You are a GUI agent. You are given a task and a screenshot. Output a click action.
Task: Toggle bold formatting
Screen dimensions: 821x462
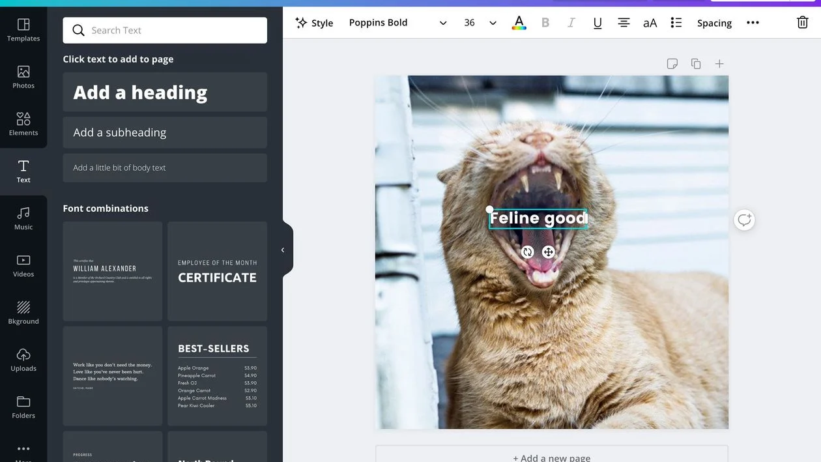[545, 23]
